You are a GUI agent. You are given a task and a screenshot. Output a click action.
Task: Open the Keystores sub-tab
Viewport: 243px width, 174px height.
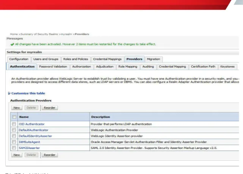[x=227, y=66]
